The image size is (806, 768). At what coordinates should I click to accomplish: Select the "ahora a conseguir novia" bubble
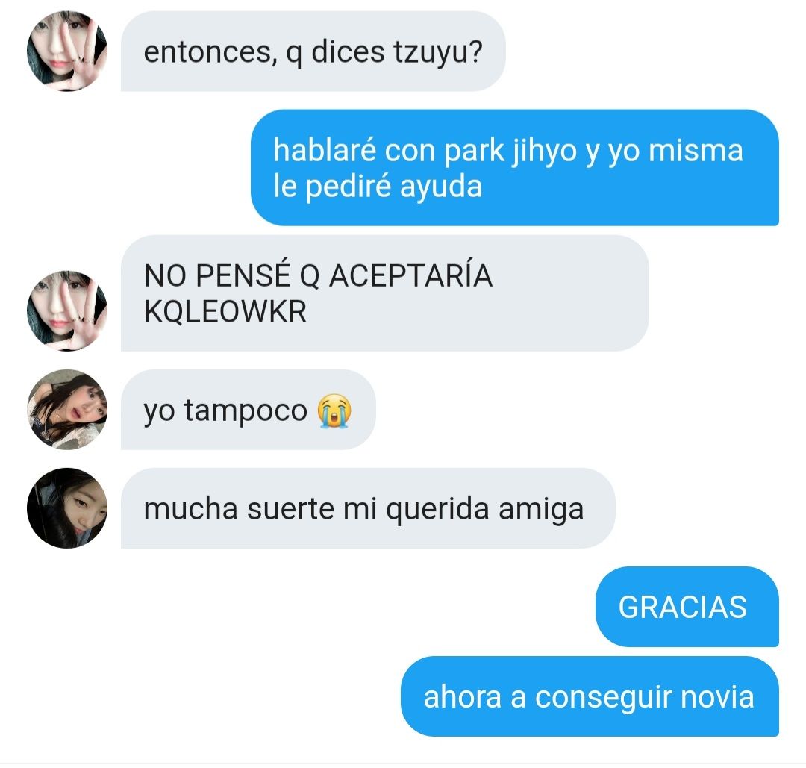click(590, 696)
